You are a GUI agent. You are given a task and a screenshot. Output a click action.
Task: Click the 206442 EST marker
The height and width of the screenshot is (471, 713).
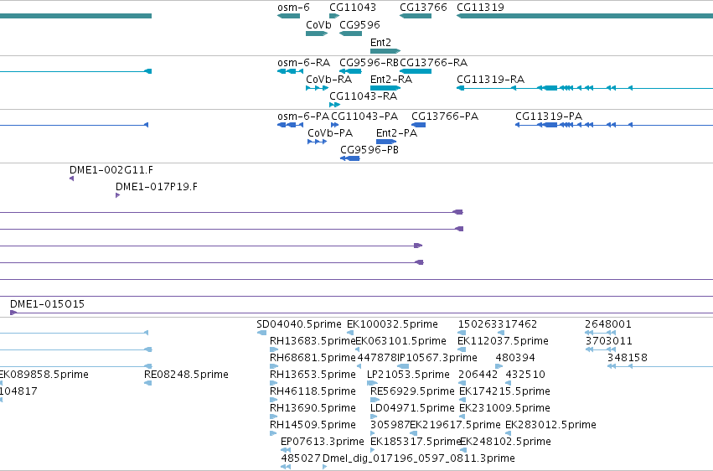coord(462,383)
